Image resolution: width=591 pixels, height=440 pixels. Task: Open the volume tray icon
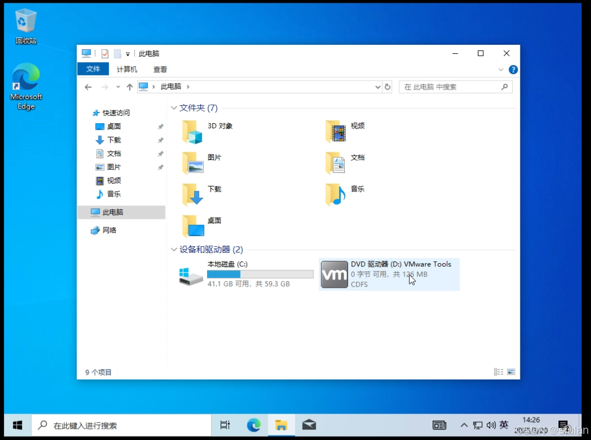click(491, 425)
